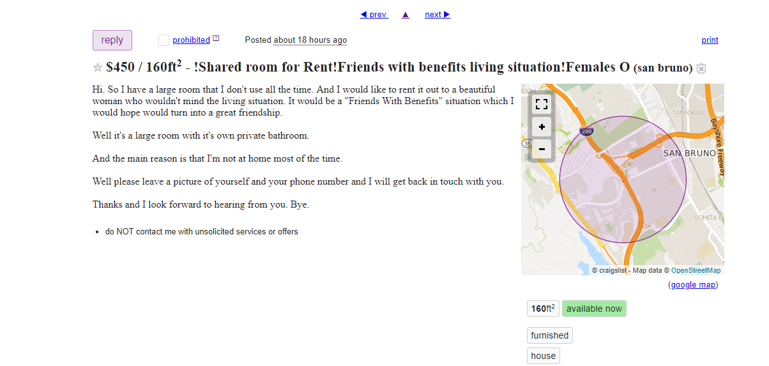Return to listings with up arrow

coord(406,15)
